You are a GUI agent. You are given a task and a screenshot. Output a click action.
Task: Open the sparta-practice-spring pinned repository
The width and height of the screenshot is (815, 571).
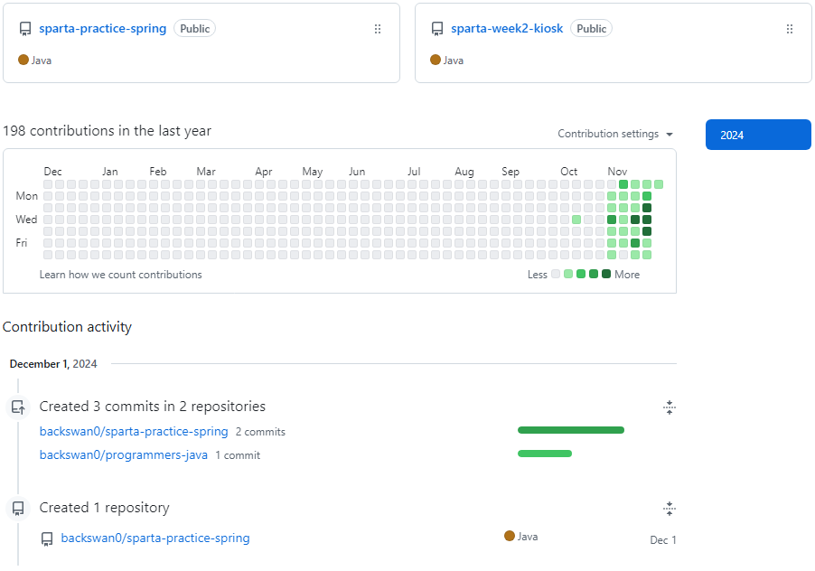pos(102,29)
